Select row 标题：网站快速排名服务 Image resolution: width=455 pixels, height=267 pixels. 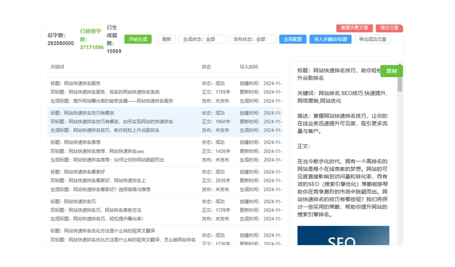click(164, 92)
